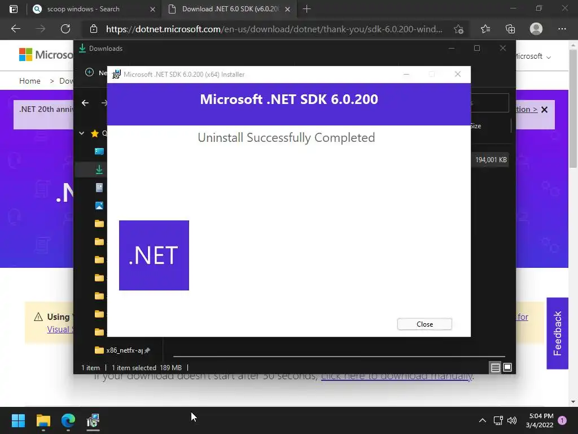Close the Download .NET 6.0 SDK tab
The height and width of the screenshot is (434, 578).
point(287,9)
